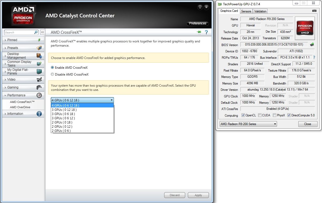Click the Presets sidebar icon
This screenshot has width=322, height=203.
[x=39, y=48]
